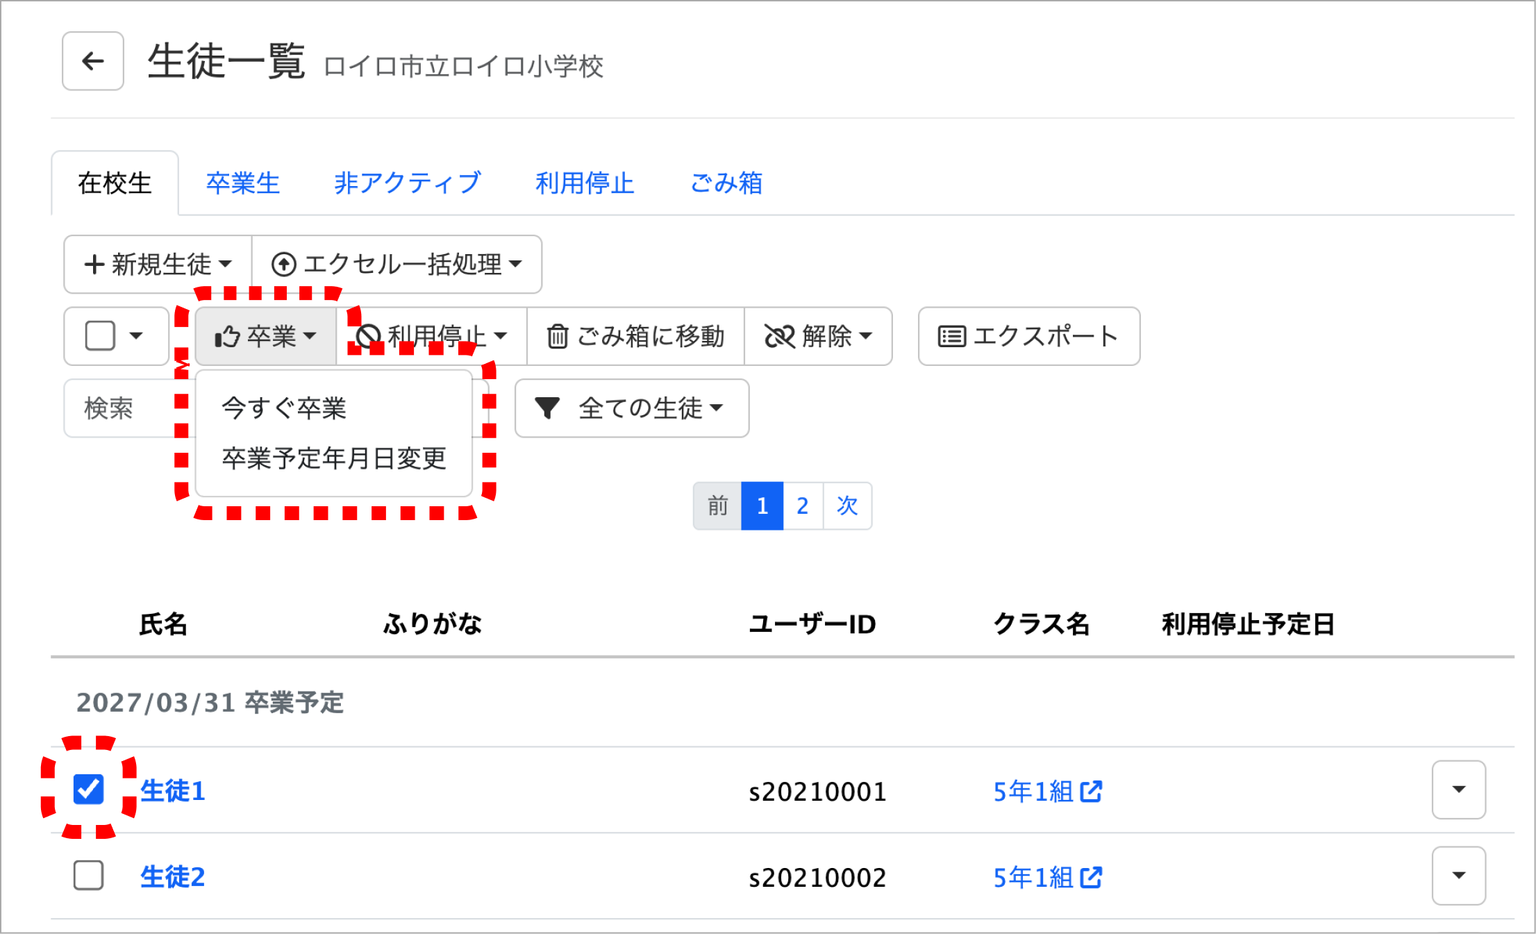
Task: Expand the 新規生徒 dropdown
Action: [158, 265]
